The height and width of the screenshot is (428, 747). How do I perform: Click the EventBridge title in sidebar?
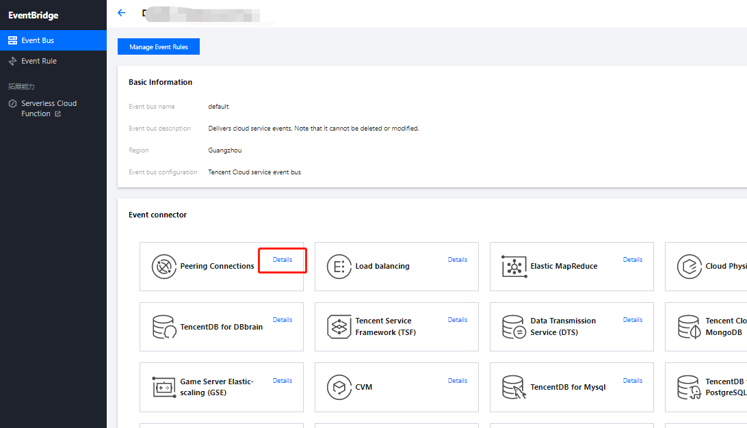(x=33, y=15)
